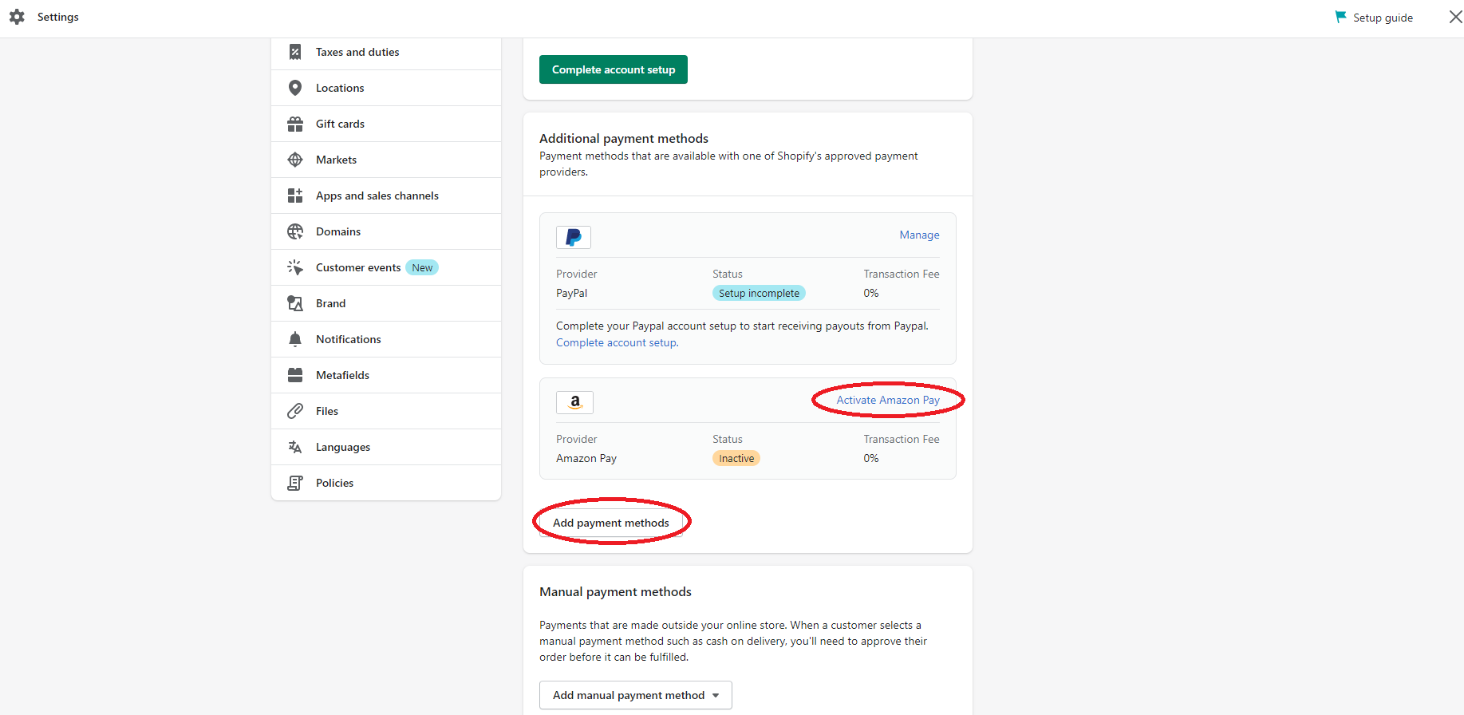Go to Customer events settings
Image resolution: width=1464 pixels, height=715 pixels.
pyautogui.click(x=358, y=267)
